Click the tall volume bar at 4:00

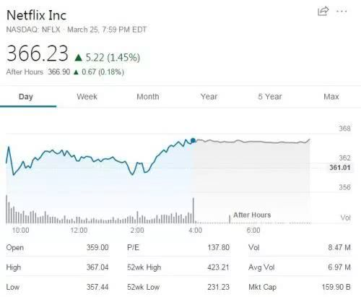point(193,210)
